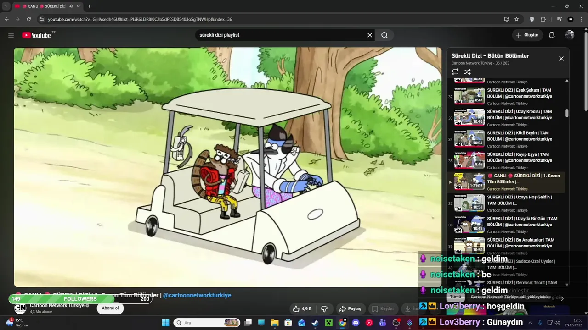The image size is (588, 330).
Task: Open the notifications bell
Action: (x=552, y=35)
